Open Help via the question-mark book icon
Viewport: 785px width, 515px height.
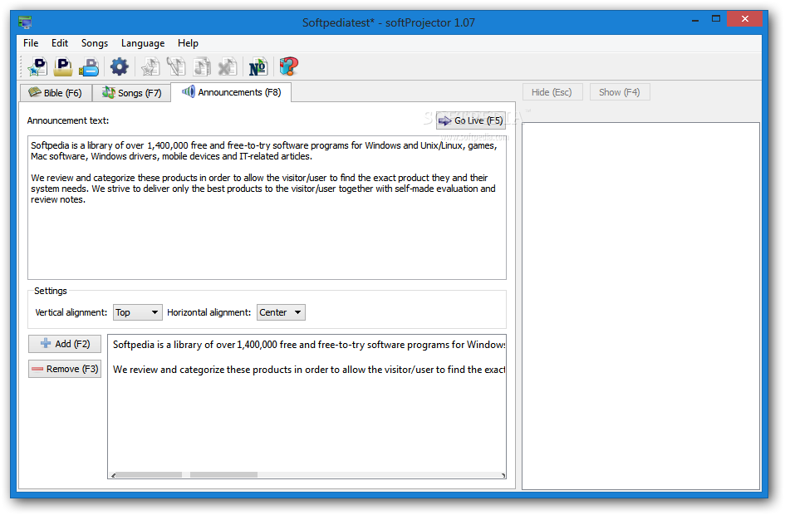click(289, 66)
